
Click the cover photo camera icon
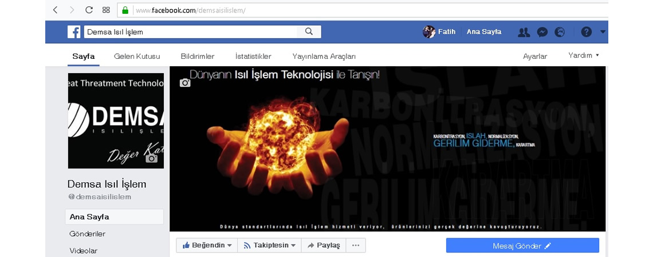tap(185, 83)
